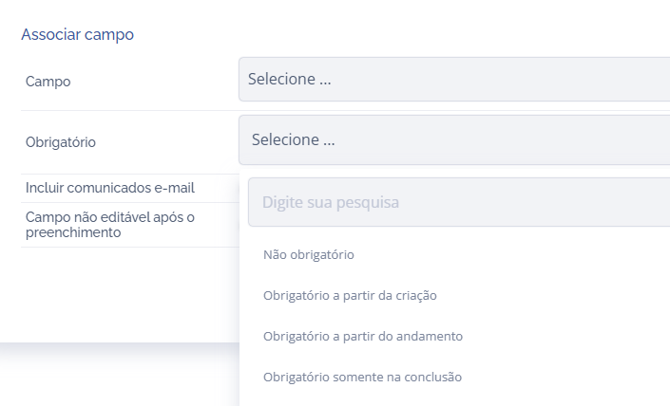Choose "Obrigatório a partir da criação"
Image resolution: width=670 pixels, height=406 pixels.
350,295
